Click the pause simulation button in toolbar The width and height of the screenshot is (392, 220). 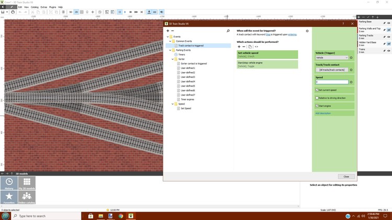tap(120, 11)
